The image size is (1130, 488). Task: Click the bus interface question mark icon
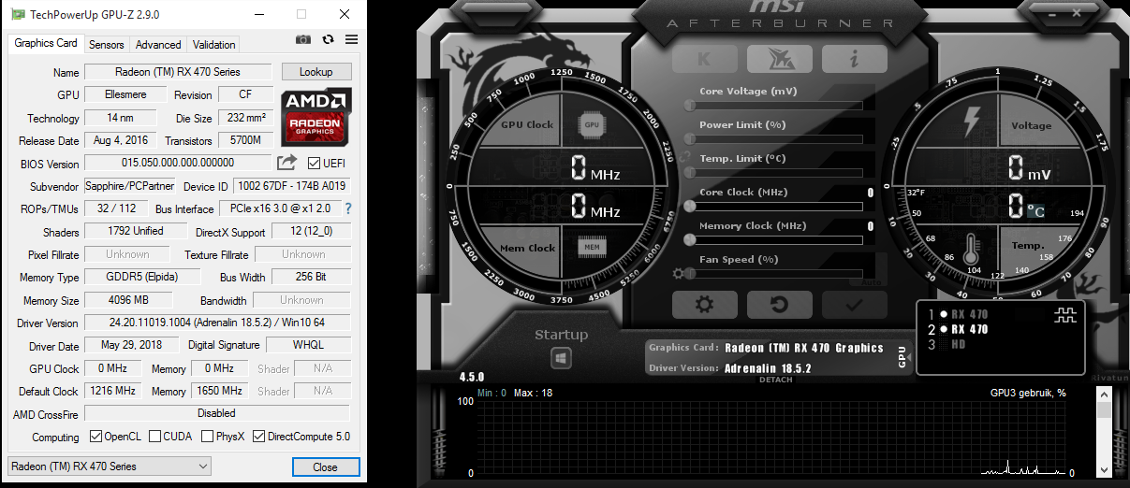pos(348,208)
